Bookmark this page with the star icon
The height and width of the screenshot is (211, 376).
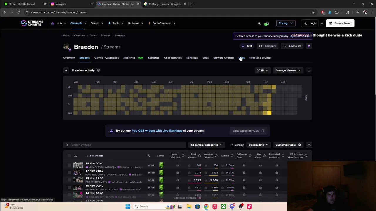coord(313,12)
